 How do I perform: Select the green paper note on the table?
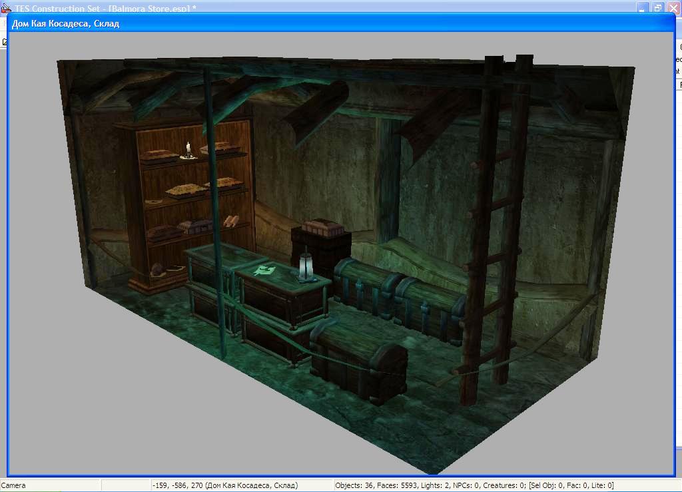tap(264, 271)
